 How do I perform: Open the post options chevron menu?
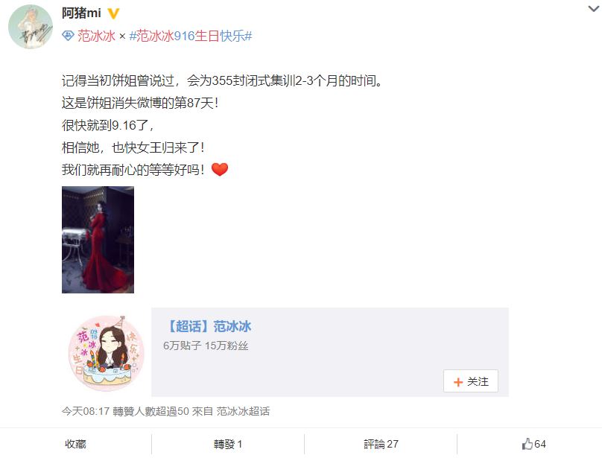pyautogui.click(x=595, y=8)
